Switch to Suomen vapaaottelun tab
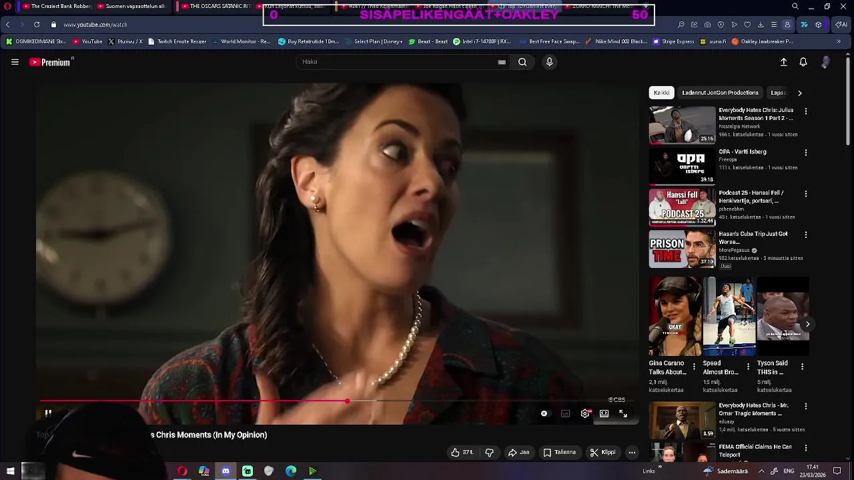 (131, 6)
